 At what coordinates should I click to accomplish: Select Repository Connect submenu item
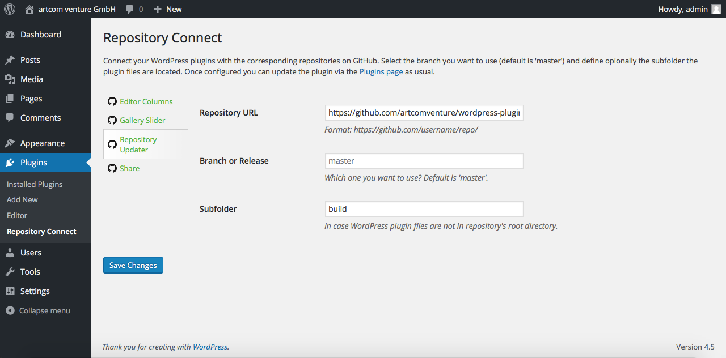[41, 231]
